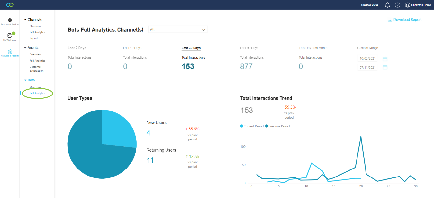Click the Clickatell logo icon
This screenshot has width=434, height=198.
(10, 5)
